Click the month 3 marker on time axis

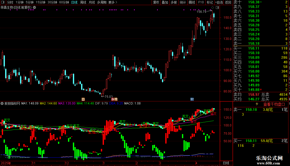point(160,163)
